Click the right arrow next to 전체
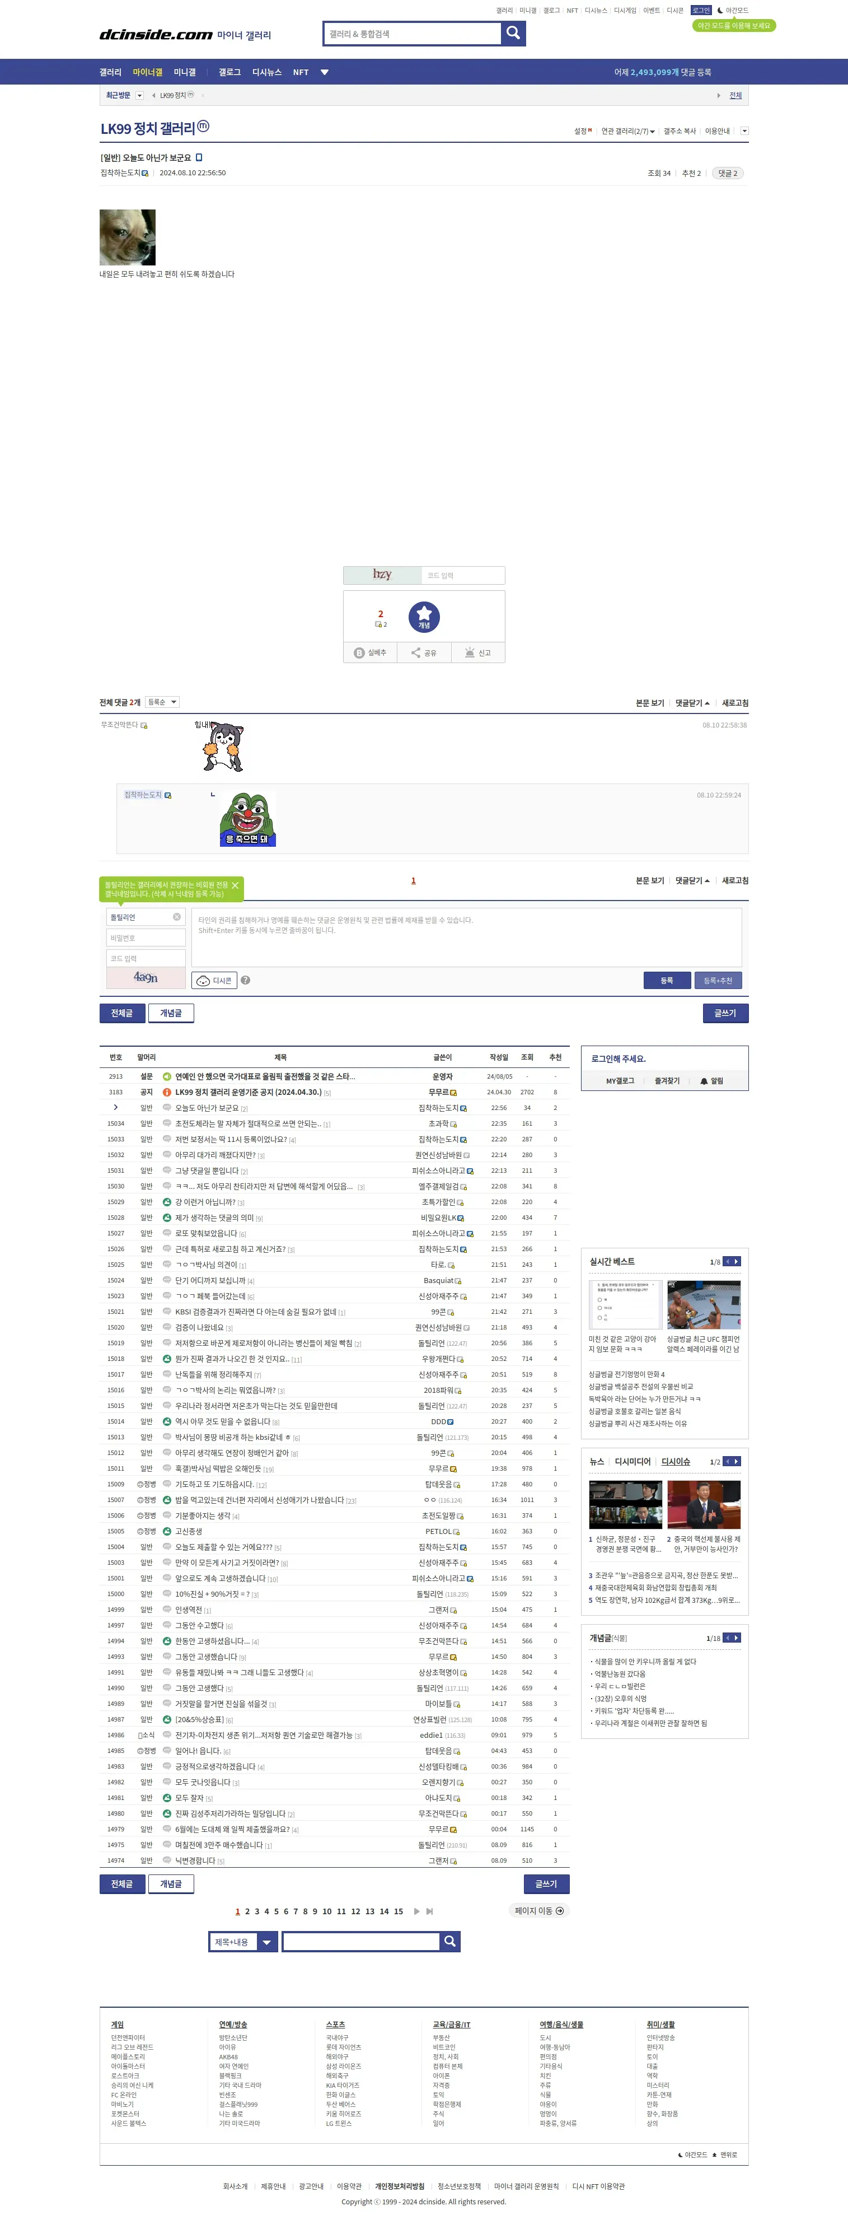This screenshot has width=848, height=2234. click(x=718, y=95)
